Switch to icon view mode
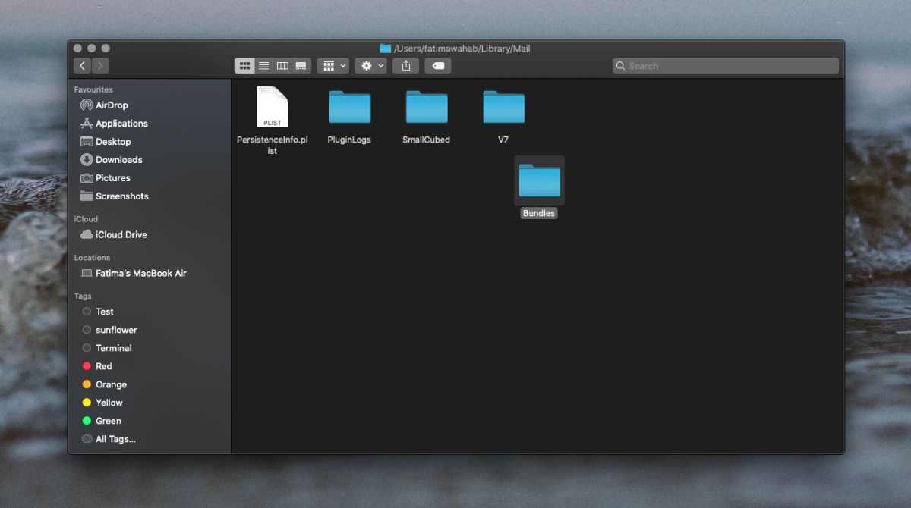Image resolution: width=911 pixels, height=508 pixels. (x=244, y=66)
